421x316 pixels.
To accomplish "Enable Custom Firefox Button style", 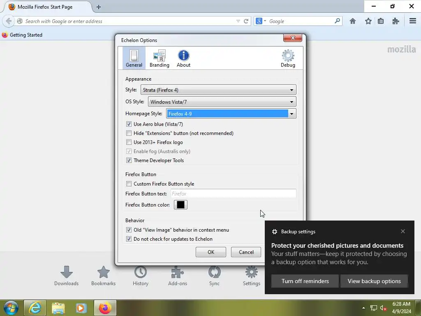I will pos(129,184).
